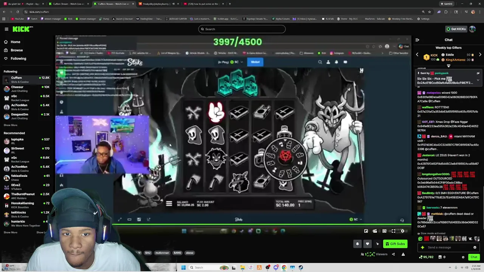Image resolution: width=484 pixels, height=272 pixels.
Task: Open the KICKs points balance 95,782
Action: point(426,257)
